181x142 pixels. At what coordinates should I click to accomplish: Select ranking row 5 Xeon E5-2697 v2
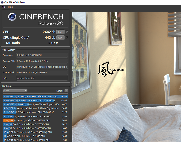click(x=35, y=112)
